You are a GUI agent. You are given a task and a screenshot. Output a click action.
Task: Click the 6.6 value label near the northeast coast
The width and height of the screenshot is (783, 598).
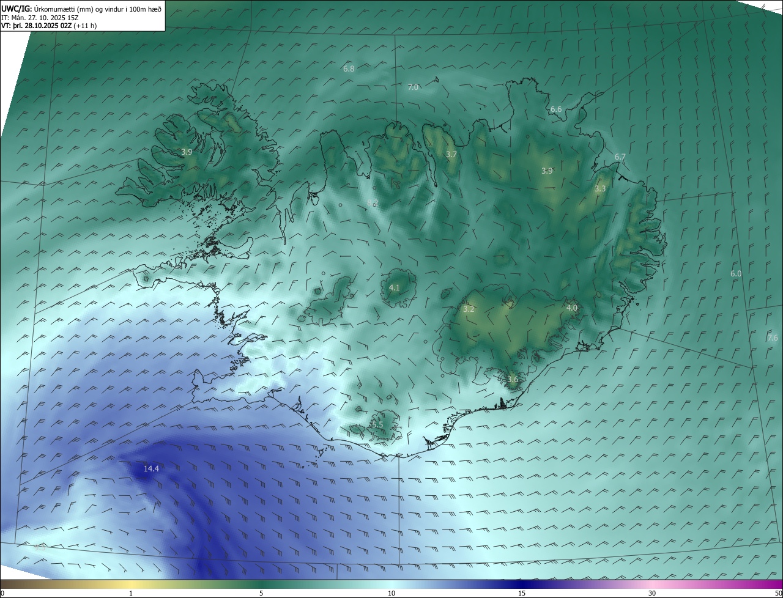tap(556, 109)
